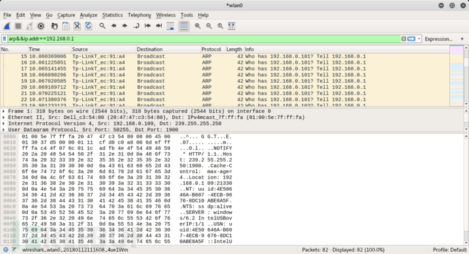Viewport: 469px width, 254px height.
Task: Sort by the Protocol column header
Action: (x=213, y=50)
